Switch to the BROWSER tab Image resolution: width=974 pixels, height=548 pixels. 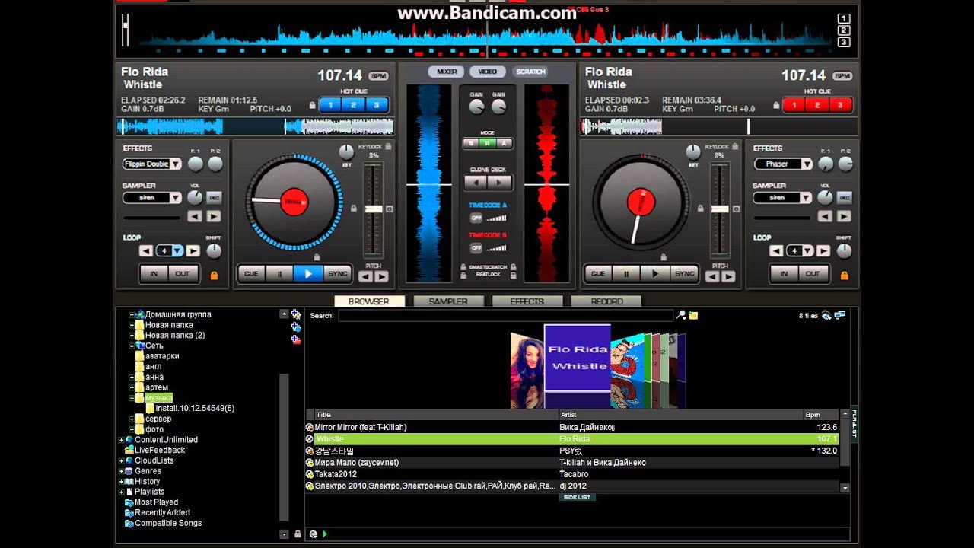[x=369, y=301]
